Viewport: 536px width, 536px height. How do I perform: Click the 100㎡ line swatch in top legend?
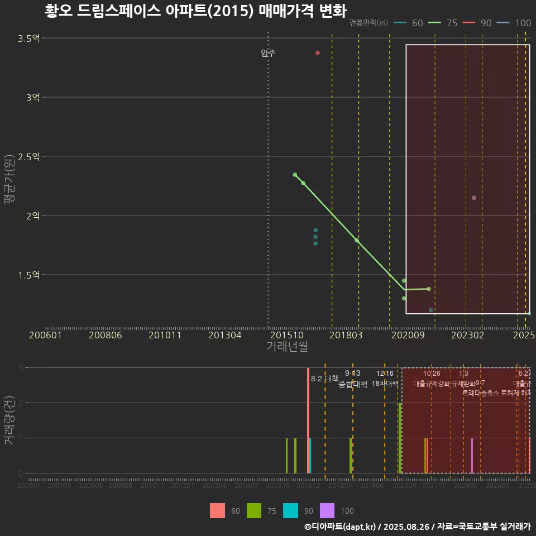(503, 23)
